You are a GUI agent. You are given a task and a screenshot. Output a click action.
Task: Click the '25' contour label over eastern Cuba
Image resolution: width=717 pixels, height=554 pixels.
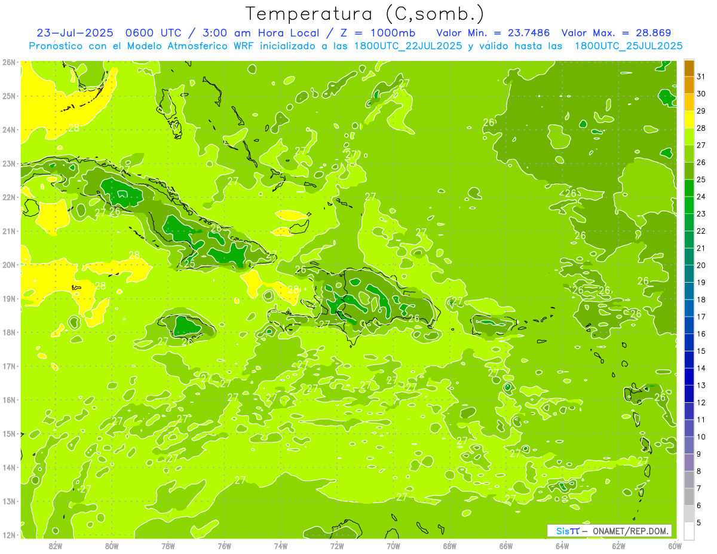[x=189, y=263]
